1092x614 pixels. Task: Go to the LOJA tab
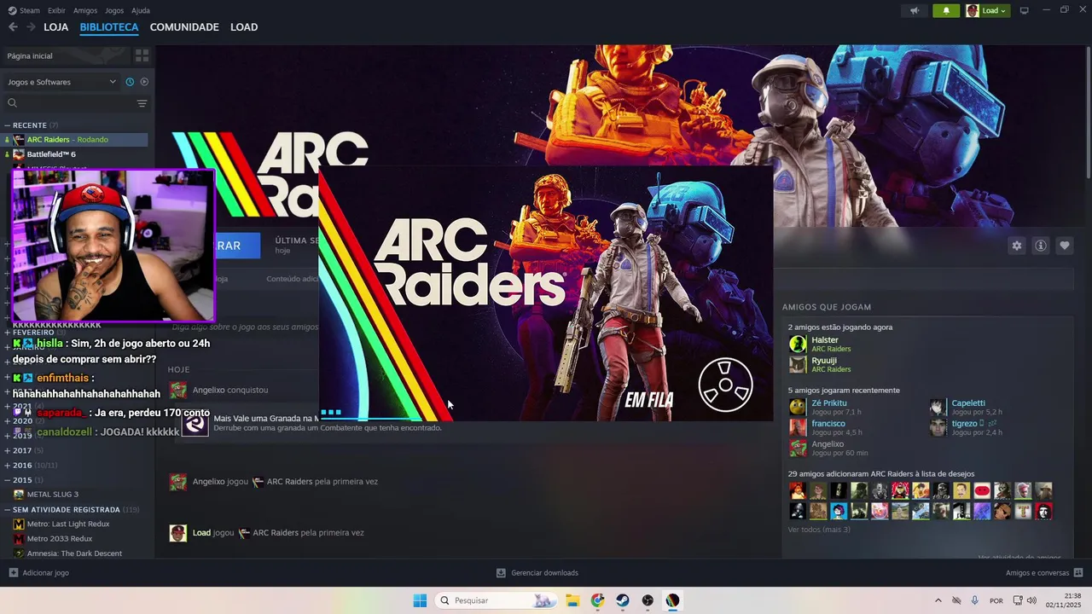pos(56,27)
